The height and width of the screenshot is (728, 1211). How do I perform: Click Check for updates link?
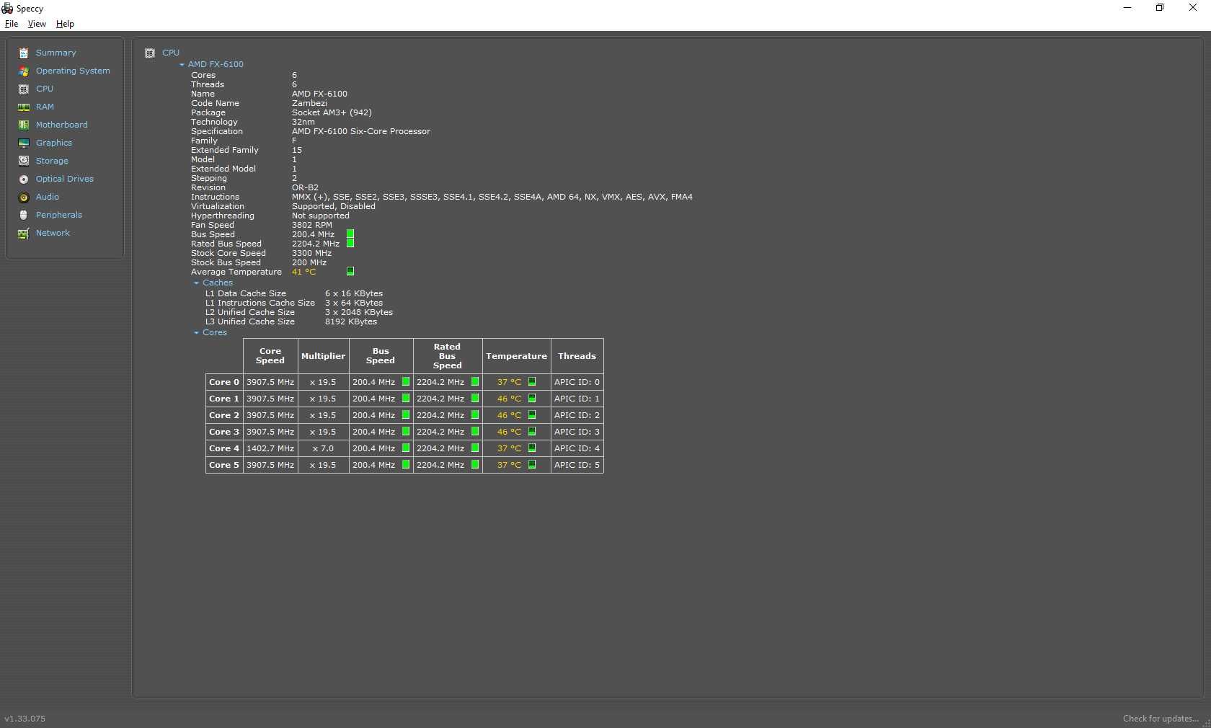tap(1161, 719)
